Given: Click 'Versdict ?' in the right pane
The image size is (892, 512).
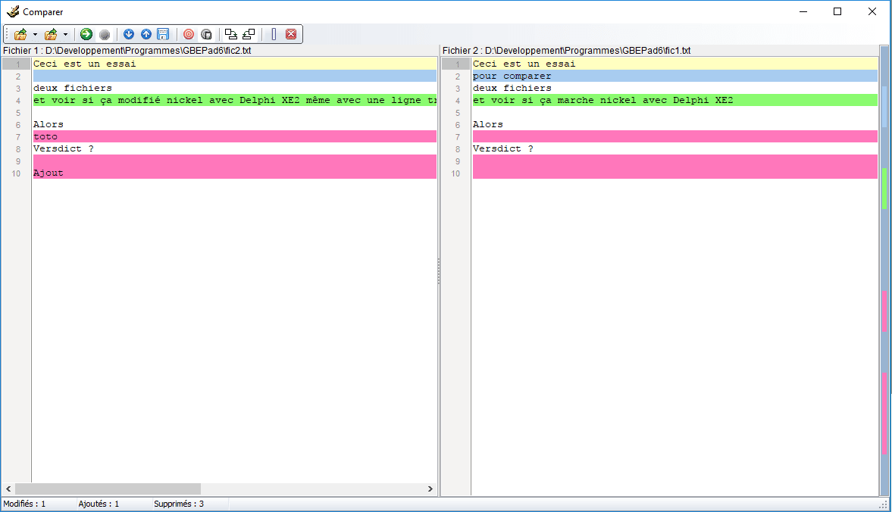Looking at the screenshot, I should tap(503, 149).
